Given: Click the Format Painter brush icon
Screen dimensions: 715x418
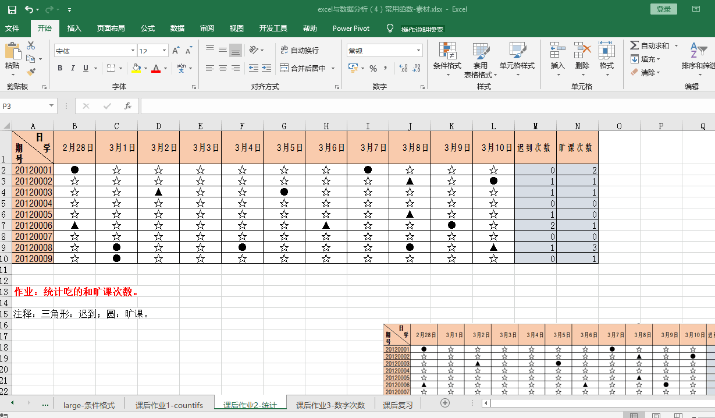Looking at the screenshot, I should coord(31,72).
